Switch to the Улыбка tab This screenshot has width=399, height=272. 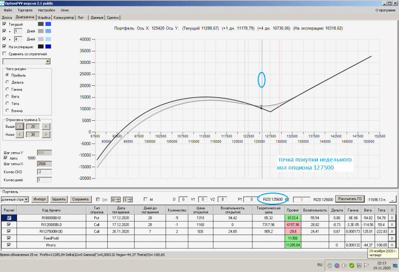pos(44,17)
